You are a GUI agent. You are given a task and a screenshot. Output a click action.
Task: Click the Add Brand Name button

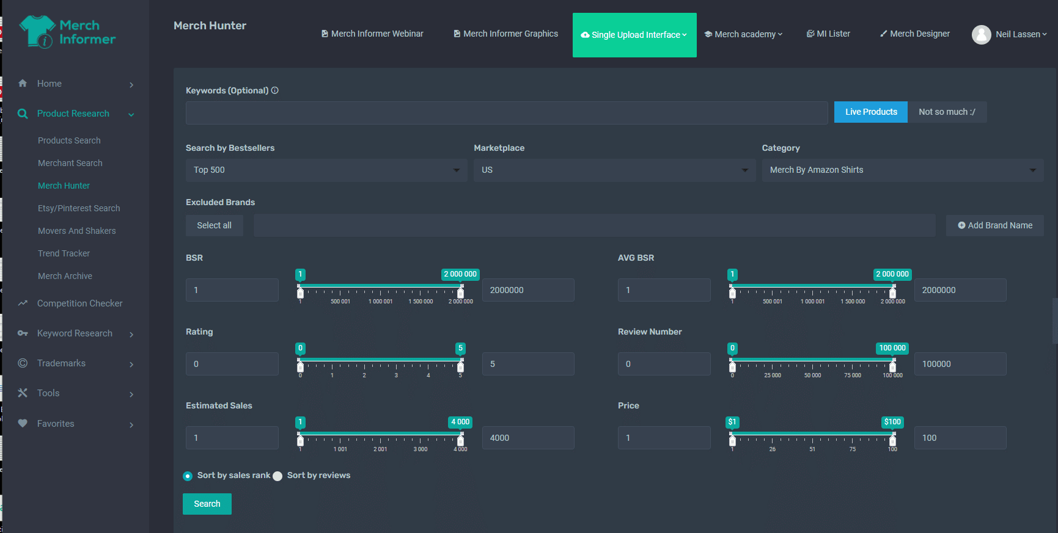995,225
